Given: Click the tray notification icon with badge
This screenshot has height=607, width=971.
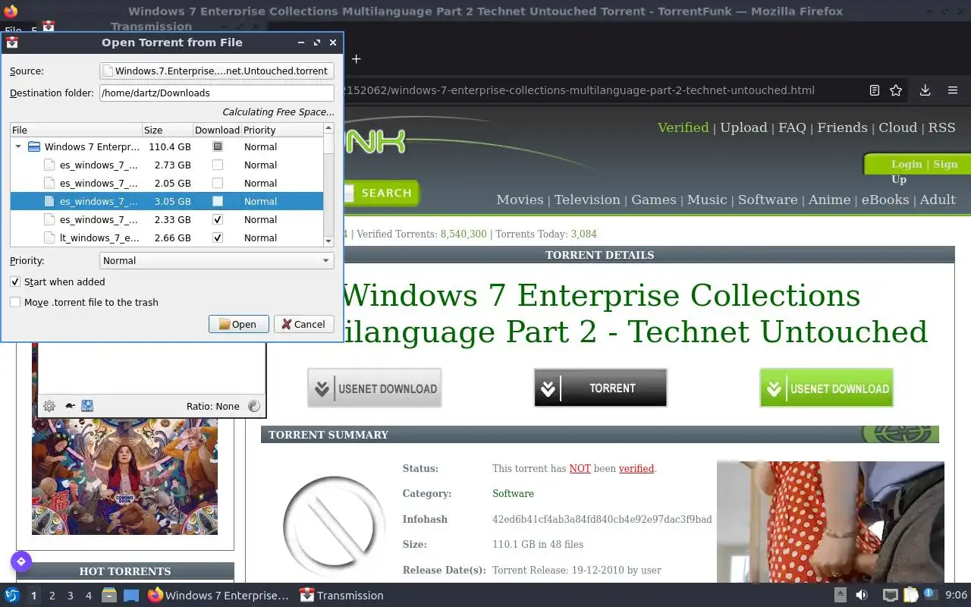Looking at the screenshot, I should point(931,595).
